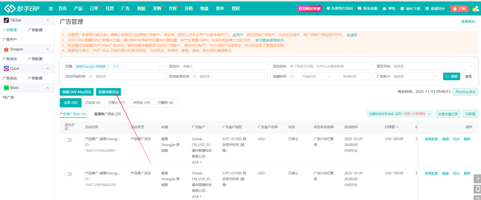
Task: Click the Shopee bag icon in sidebar
Action: [x=6, y=49]
